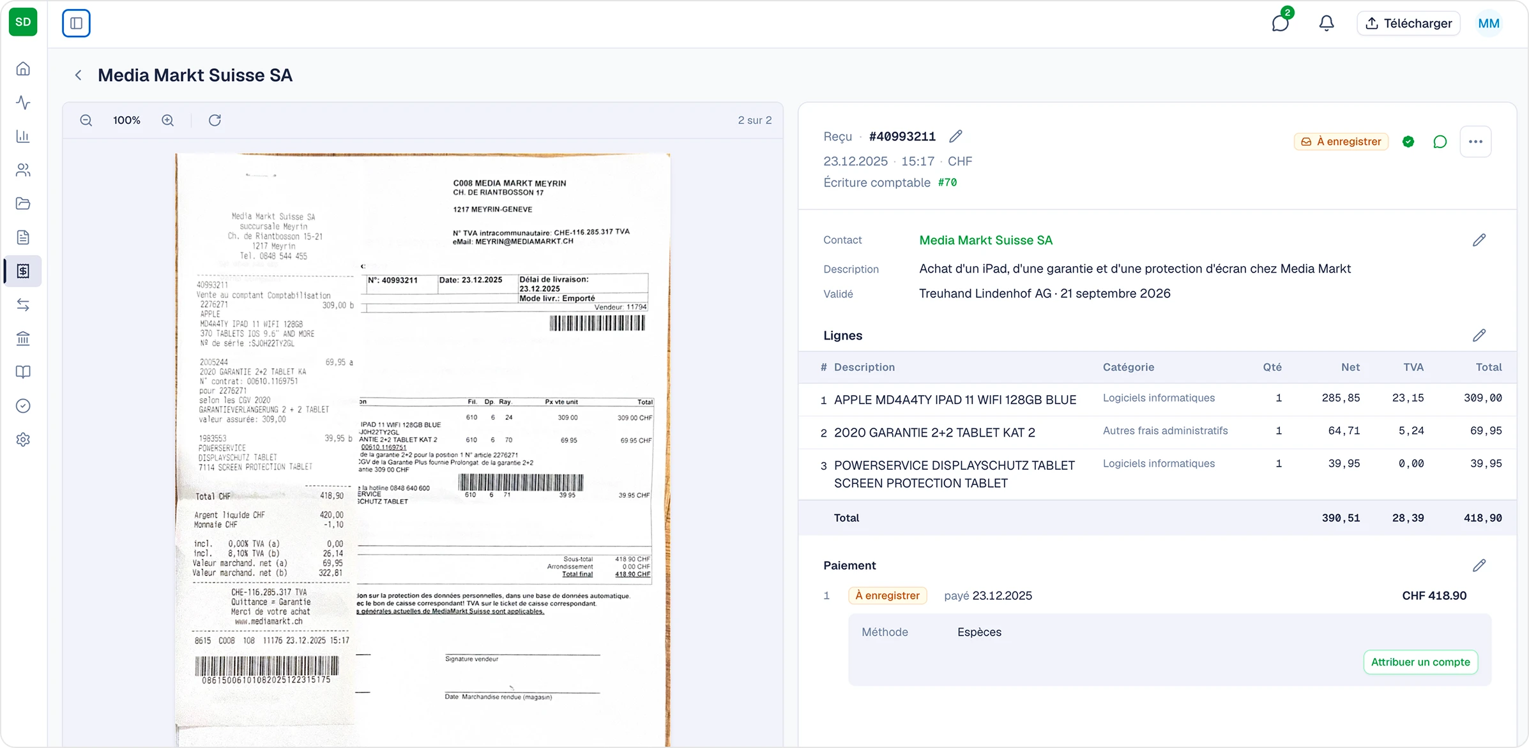
Task: Click the receipt date 23.12.2025 in header
Action: click(855, 161)
